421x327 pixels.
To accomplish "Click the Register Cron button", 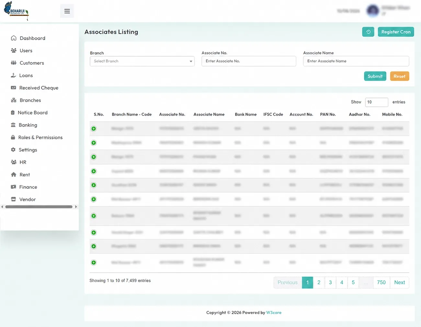I will pos(396,32).
